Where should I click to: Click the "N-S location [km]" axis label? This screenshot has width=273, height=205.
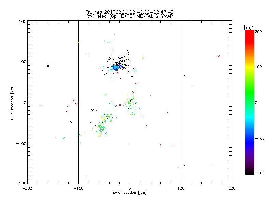coord(12,103)
